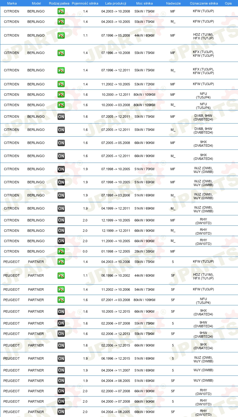Click the Model column header

(x=36, y=3)
